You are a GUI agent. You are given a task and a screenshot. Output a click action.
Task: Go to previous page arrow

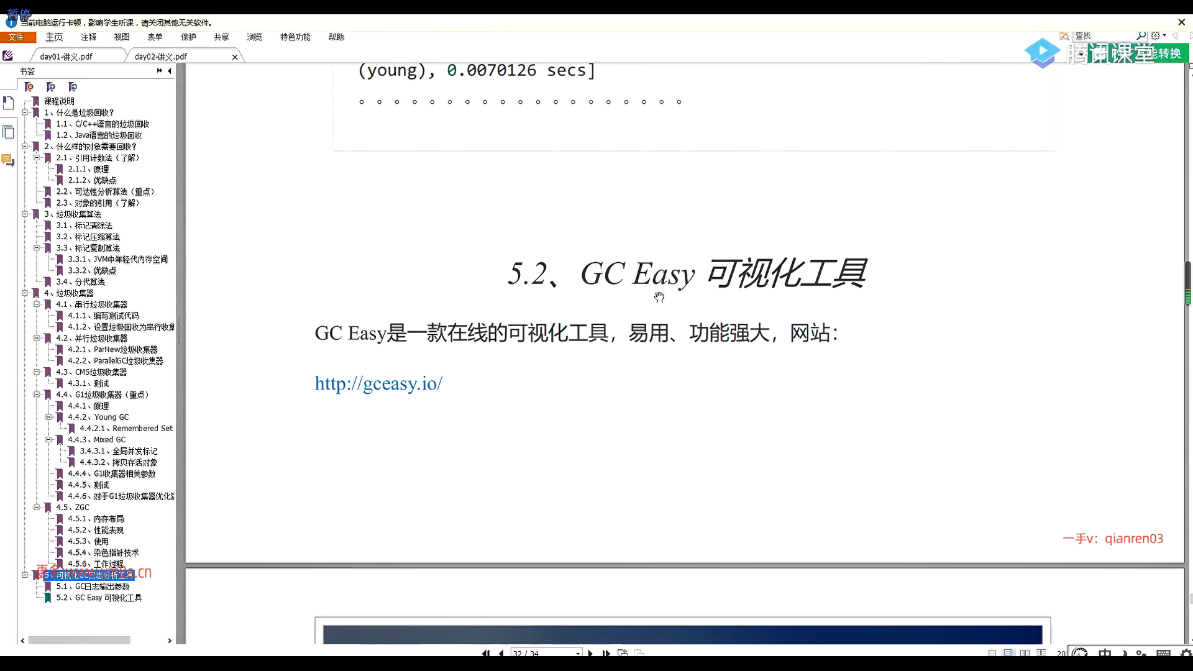501,653
